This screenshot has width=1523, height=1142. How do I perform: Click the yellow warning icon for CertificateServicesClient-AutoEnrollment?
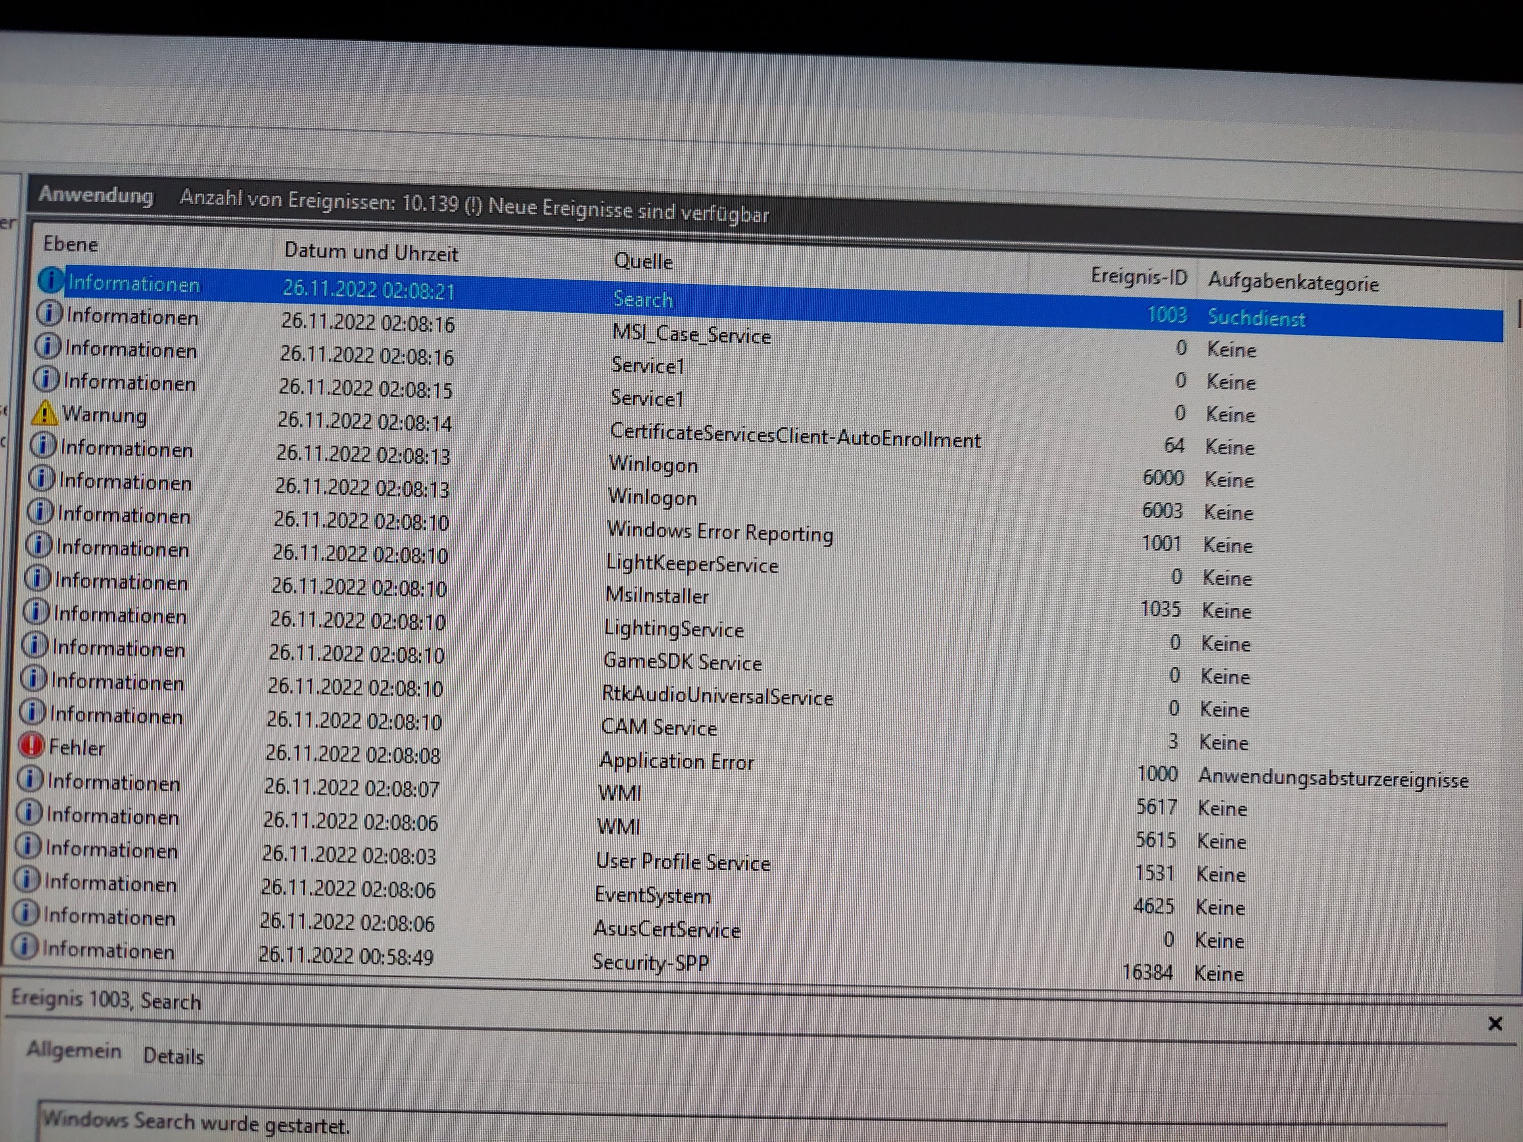pos(45,413)
